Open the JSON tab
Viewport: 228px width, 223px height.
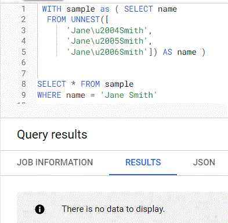pyautogui.click(x=204, y=162)
